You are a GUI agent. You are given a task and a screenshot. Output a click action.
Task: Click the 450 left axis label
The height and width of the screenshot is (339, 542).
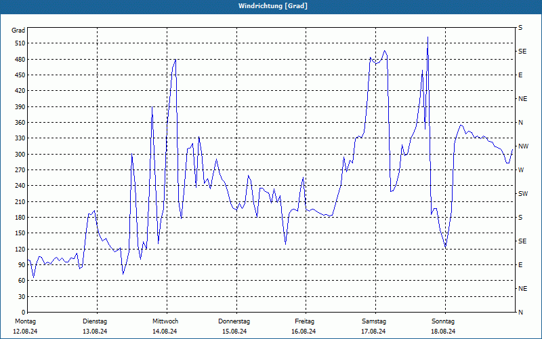(20, 75)
